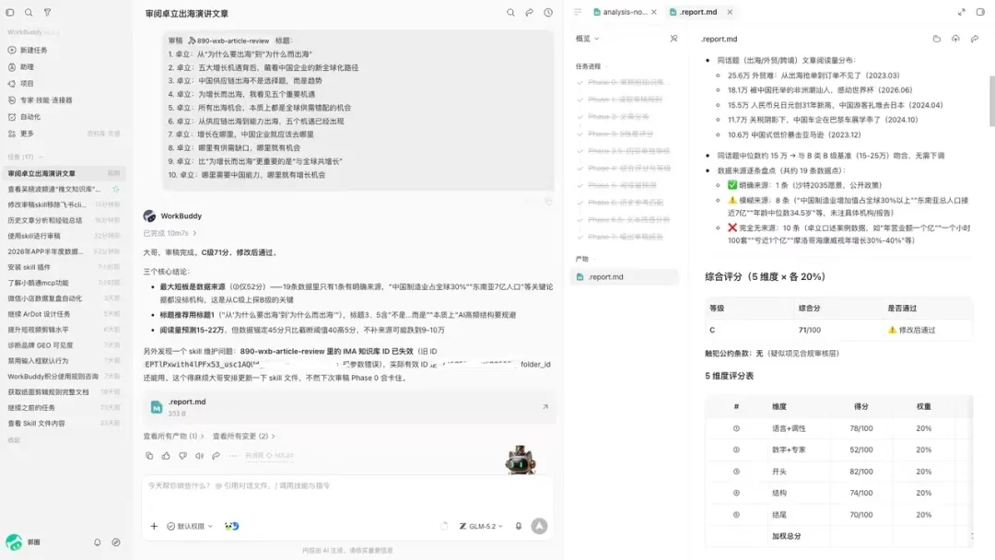Share the reply with the arrow icon

pyautogui.click(x=216, y=455)
